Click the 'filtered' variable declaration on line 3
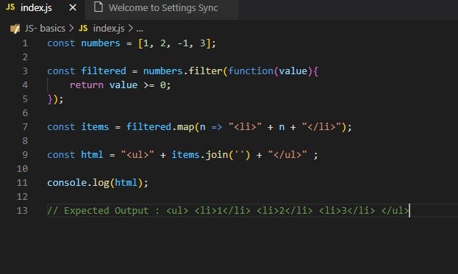458x274 pixels. click(x=104, y=71)
